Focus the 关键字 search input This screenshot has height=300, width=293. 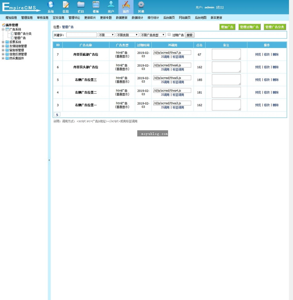tap(81, 35)
